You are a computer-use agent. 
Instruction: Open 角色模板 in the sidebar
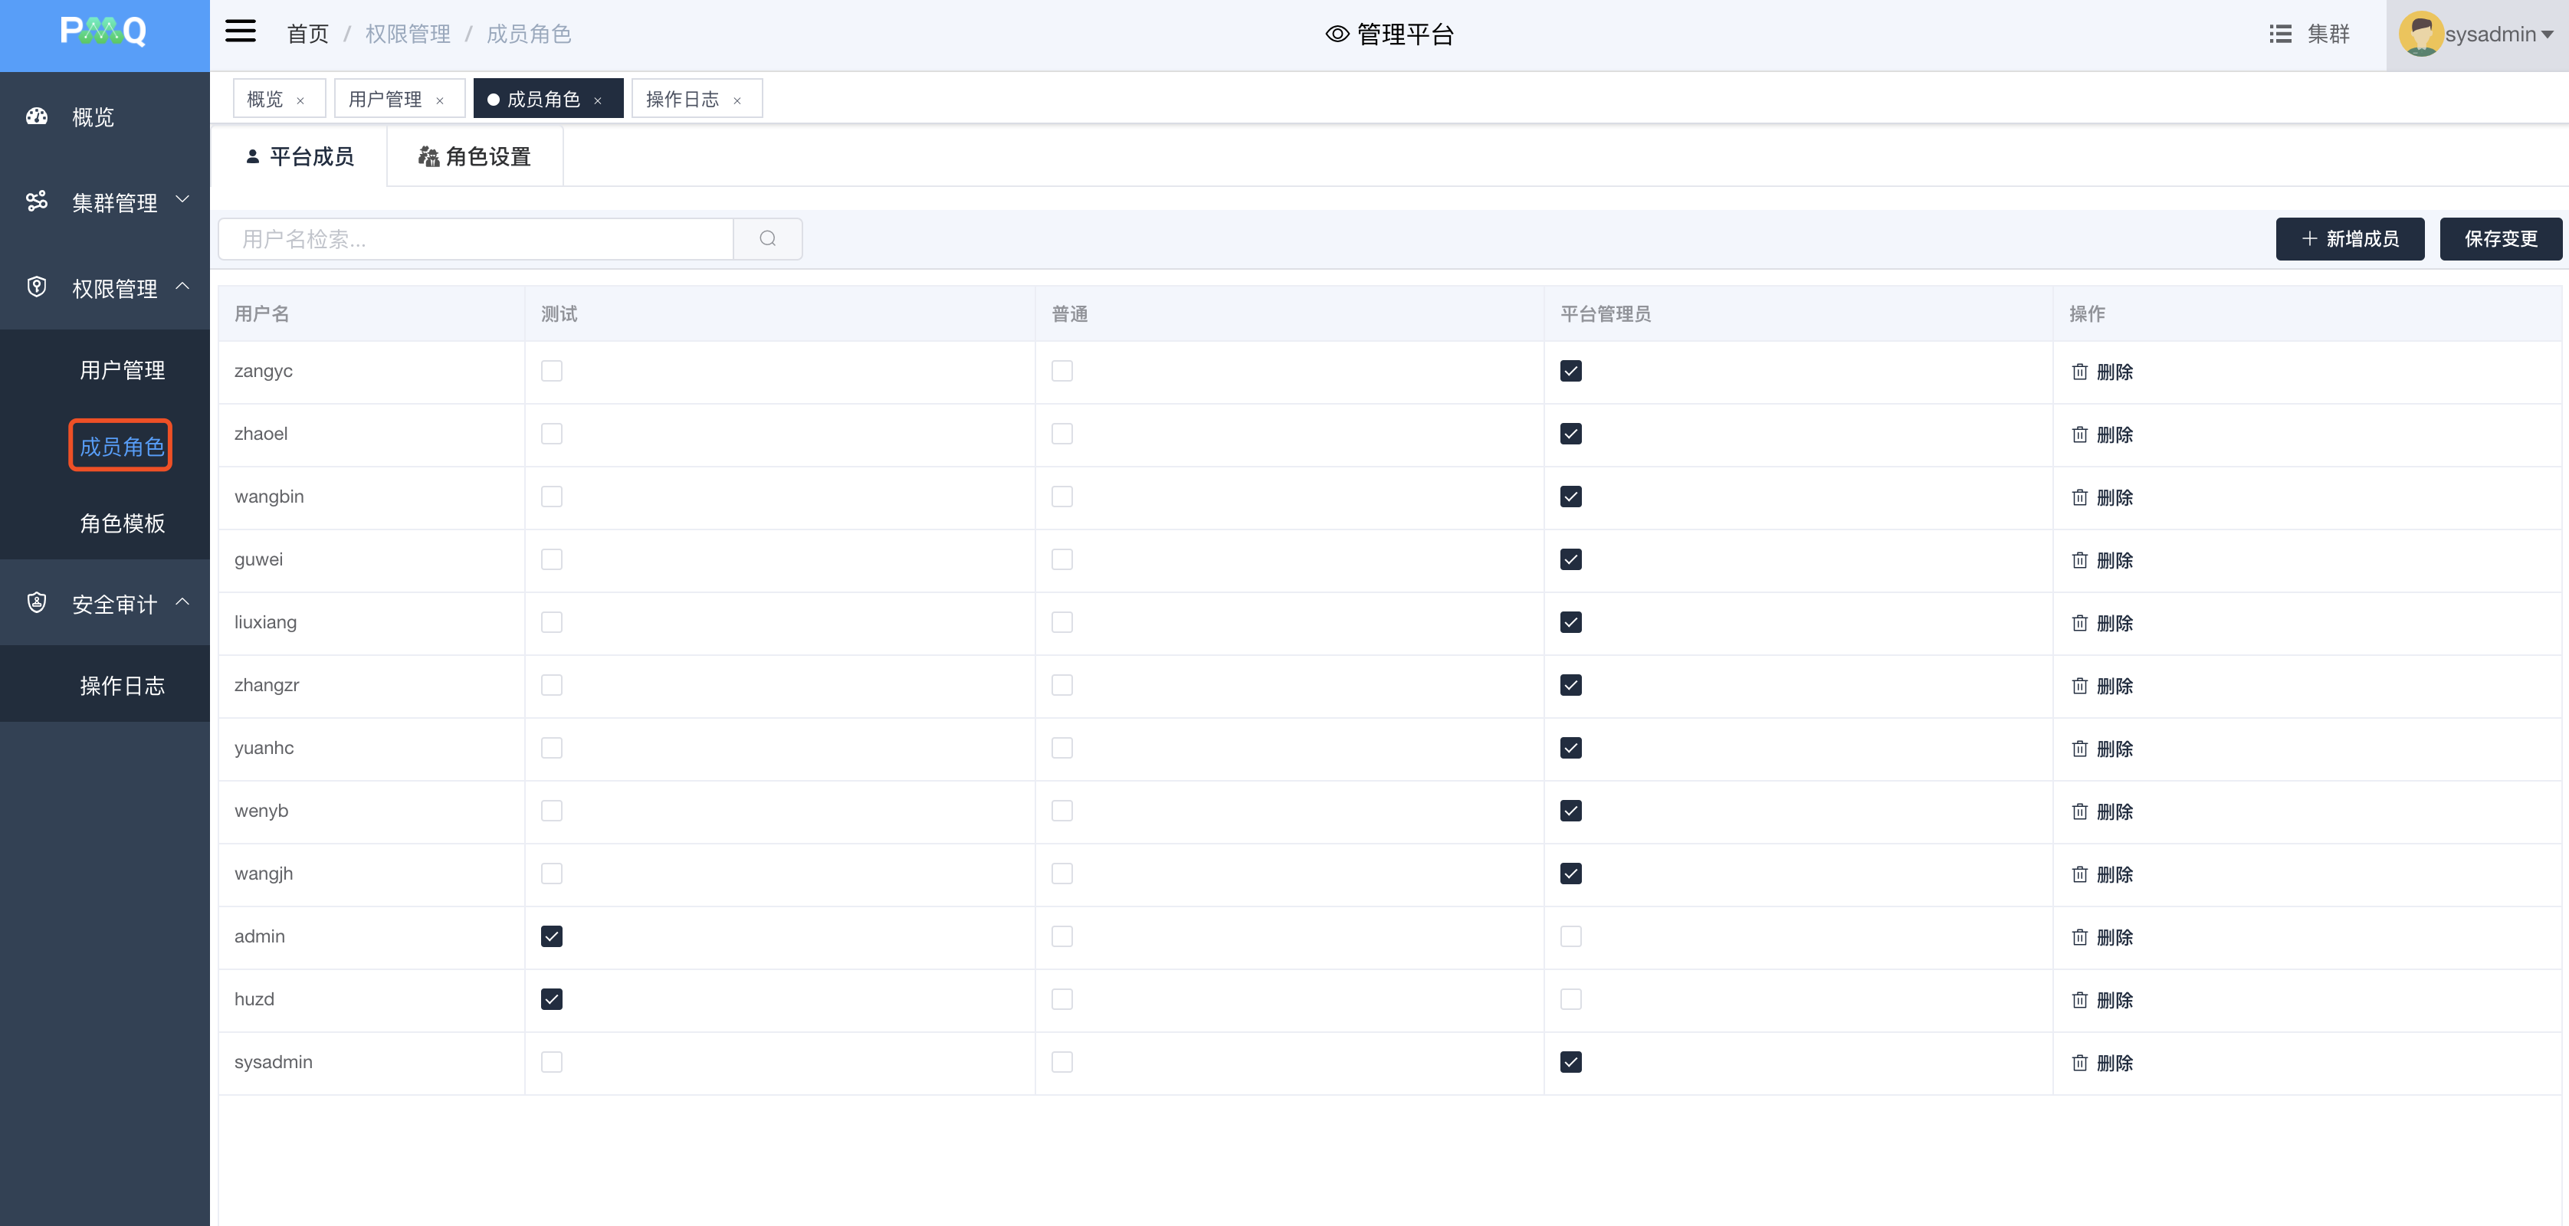point(122,523)
